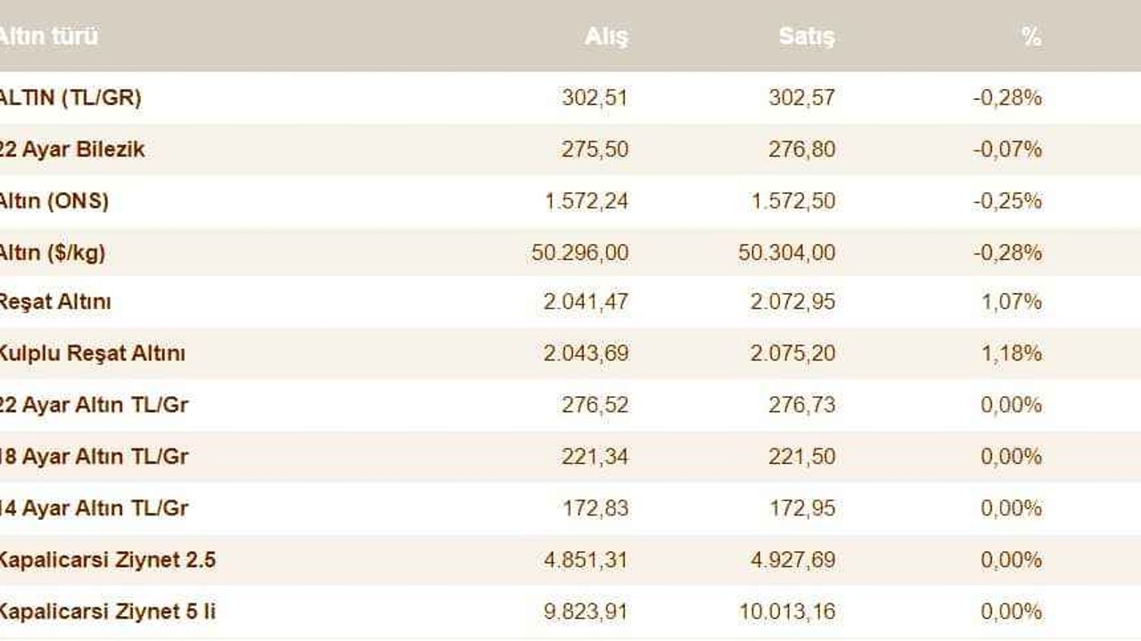Viewport: 1141px width, 641px height.
Task: Click the 1.572,24 ounce buying price
Action: point(587,201)
